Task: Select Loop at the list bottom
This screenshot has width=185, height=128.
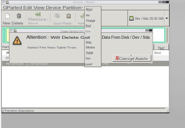Action: 93,64
